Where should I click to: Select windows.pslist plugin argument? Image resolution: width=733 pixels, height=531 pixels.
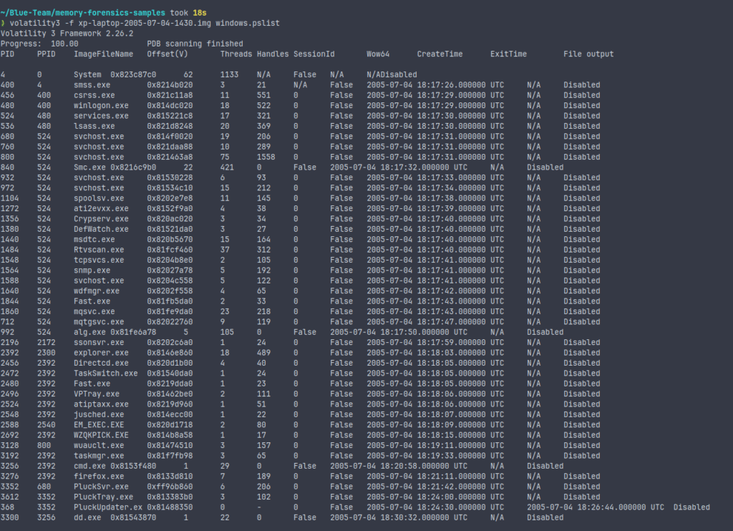coord(248,24)
